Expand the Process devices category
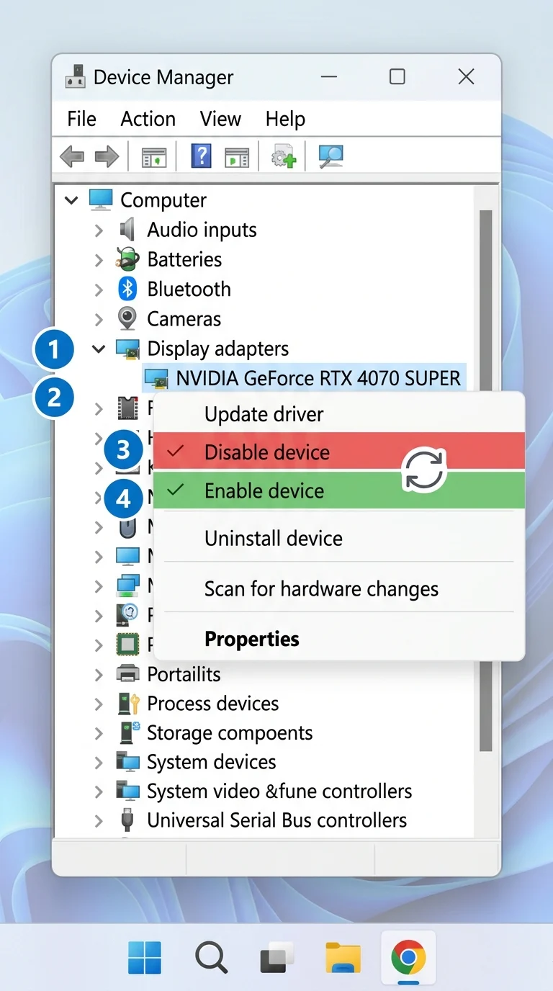 coord(99,704)
